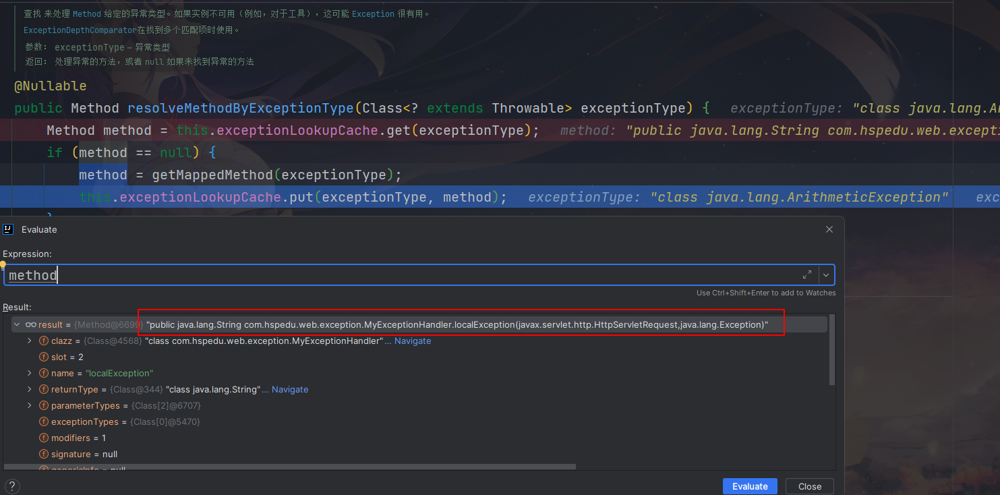Image resolution: width=1000 pixels, height=495 pixels.
Task: Click the Method link in the documentation comment
Action: [86, 13]
